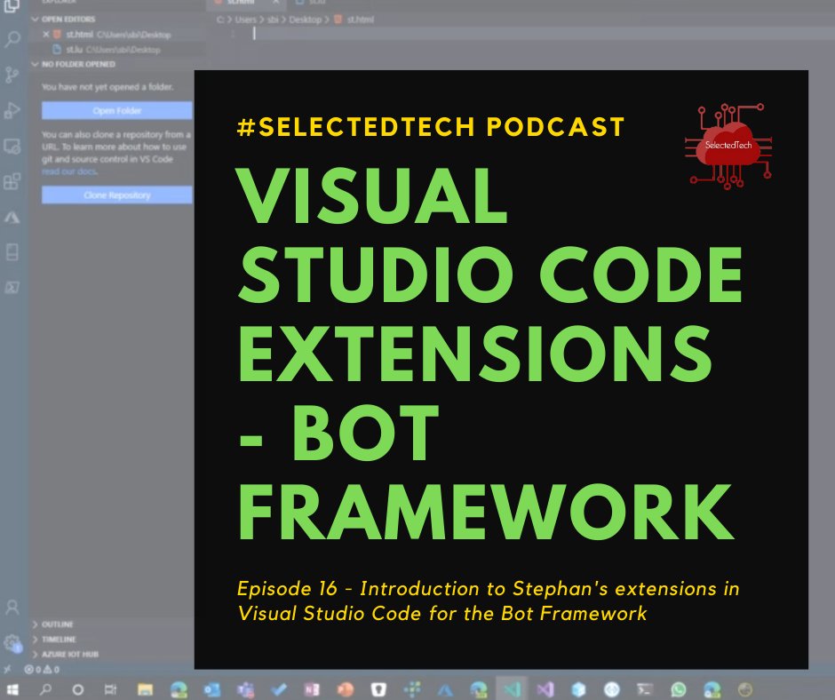Screen dimensions: 835x700
Task: Open the Accounts icon in activity bar
Action: [12, 607]
